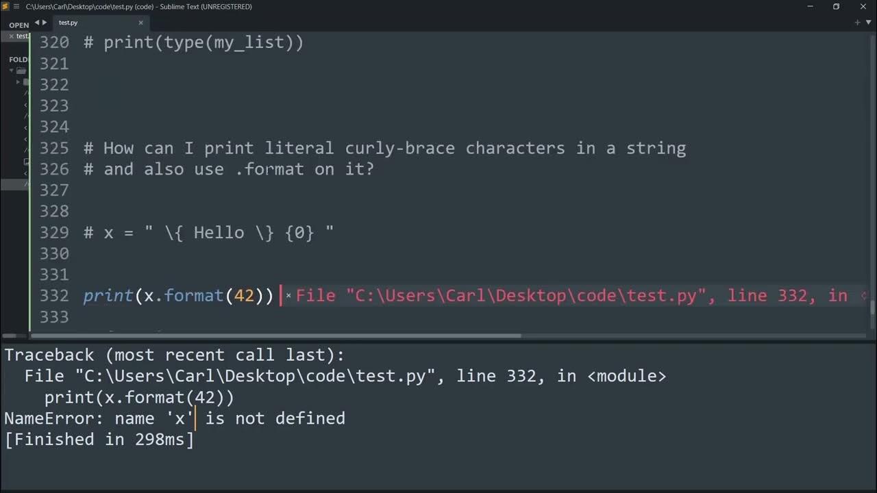Expand the nested subfolder in sidebar

coord(19,81)
